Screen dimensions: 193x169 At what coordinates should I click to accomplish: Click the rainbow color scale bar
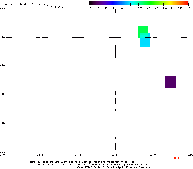tap(139, 3)
